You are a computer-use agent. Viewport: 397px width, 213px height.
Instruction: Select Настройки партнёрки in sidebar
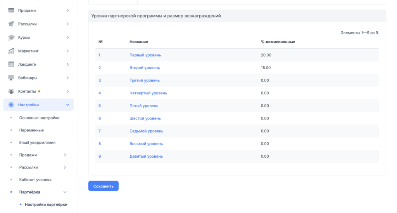click(46, 204)
